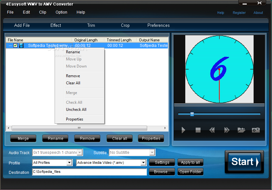Image resolution: width=272 pixels, height=190 pixels.
Task: Open Properties from the context menu
Action: coord(75,119)
